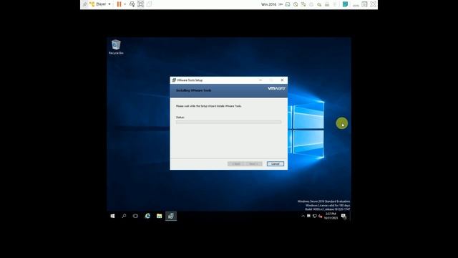Click the vmware logo in setup header
The height and width of the screenshot is (258, 458).
pyautogui.click(x=276, y=88)
